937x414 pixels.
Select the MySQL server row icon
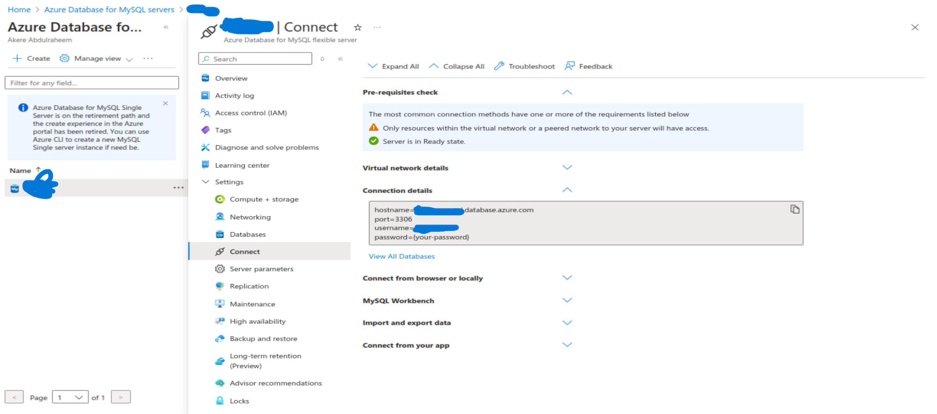15,188
